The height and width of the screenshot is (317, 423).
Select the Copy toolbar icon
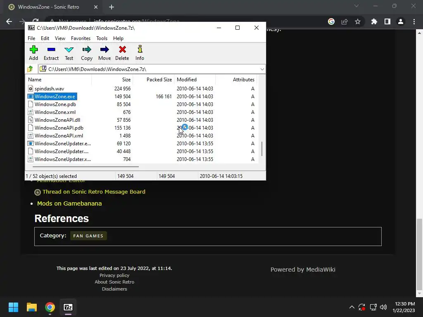pyautogui.click(x=87, y=50)
